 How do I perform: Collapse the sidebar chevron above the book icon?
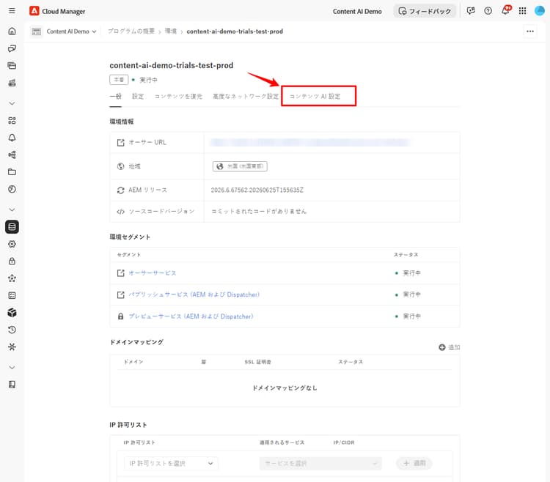[x=12, y=368]
